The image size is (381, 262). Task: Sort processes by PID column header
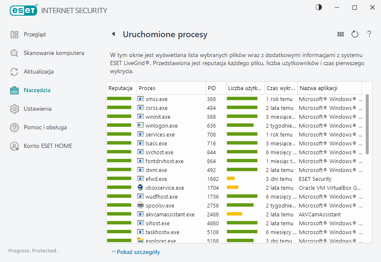click(x=212, y=88)
